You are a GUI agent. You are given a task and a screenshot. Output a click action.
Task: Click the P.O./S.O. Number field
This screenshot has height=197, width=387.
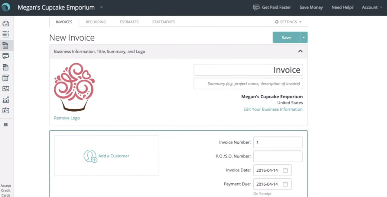(x=278, y=156)
